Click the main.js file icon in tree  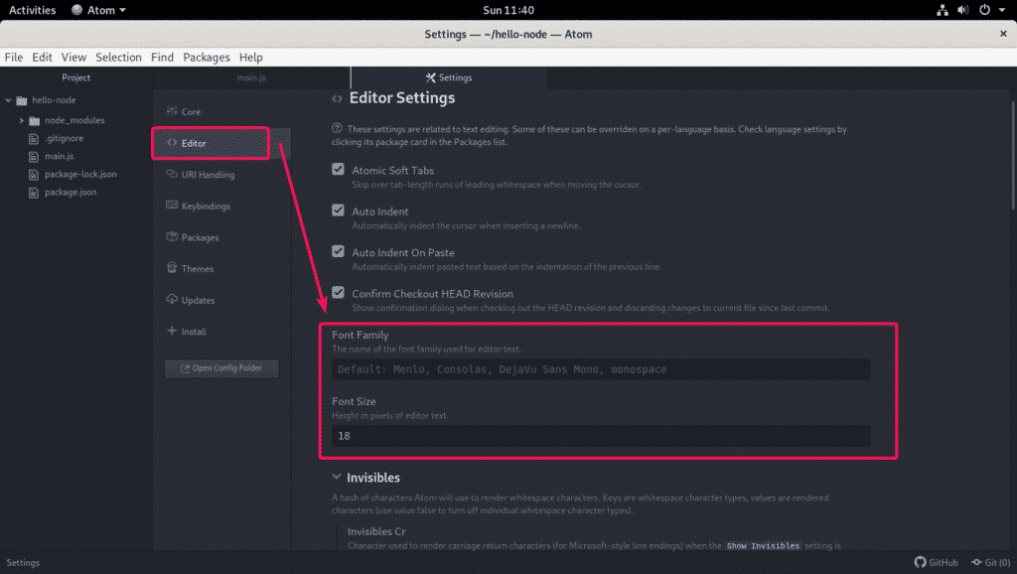coord(34,156)
